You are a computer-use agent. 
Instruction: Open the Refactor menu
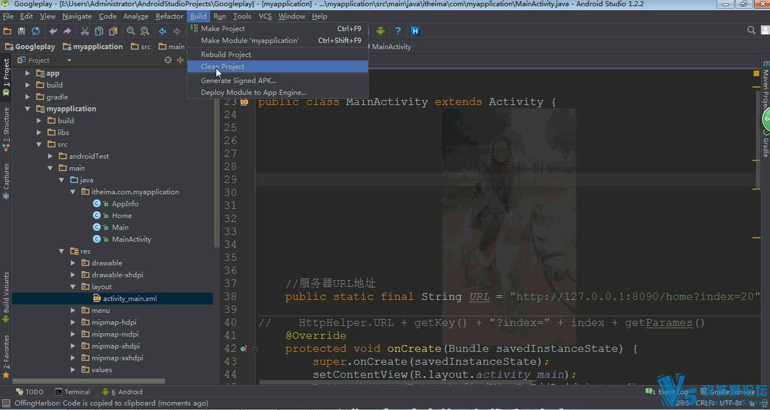(x=170, y=16)
